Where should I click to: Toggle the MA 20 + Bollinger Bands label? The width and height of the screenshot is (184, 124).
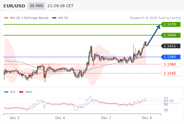coord(29,18)
